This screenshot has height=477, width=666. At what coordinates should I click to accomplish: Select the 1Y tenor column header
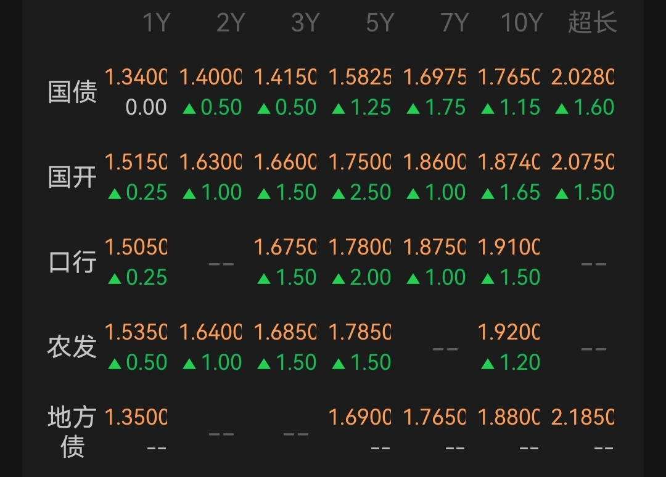click(x=155, y=23)
